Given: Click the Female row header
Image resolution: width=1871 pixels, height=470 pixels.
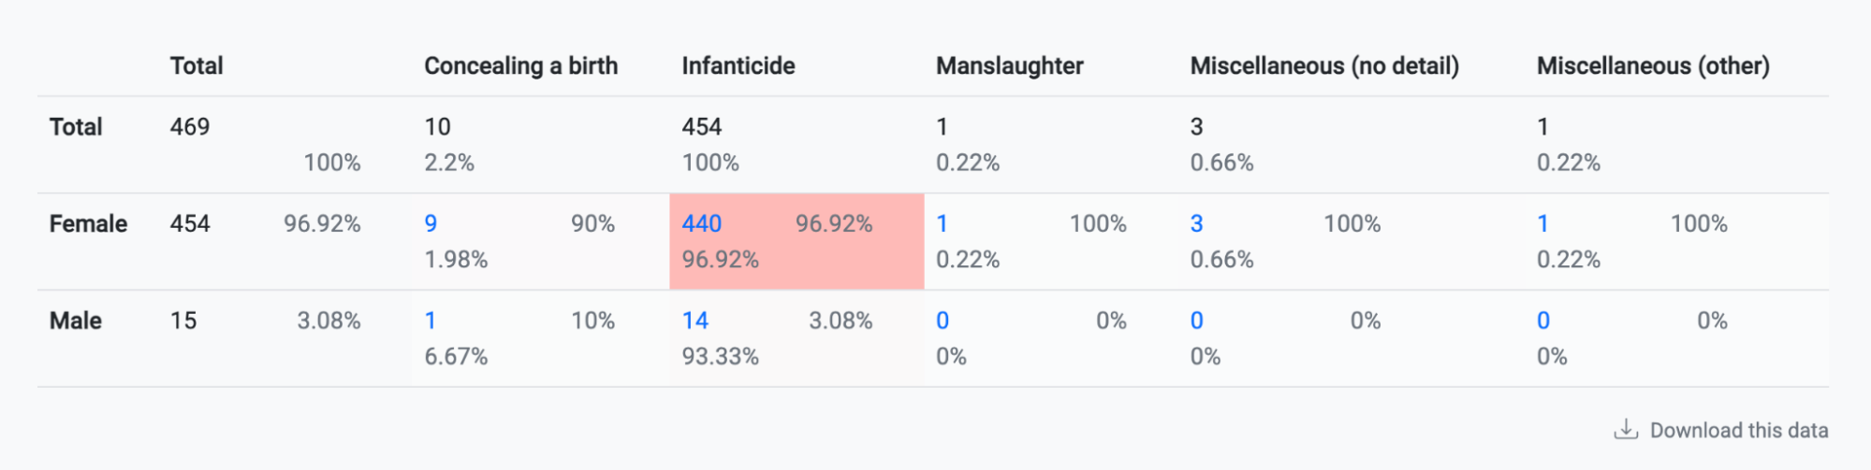Looking at the screenshot, I should tap(88, 223).
